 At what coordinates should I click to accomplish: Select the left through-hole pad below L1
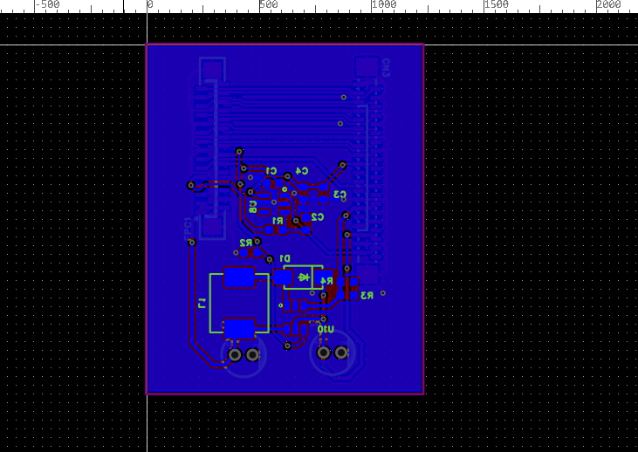235,355
